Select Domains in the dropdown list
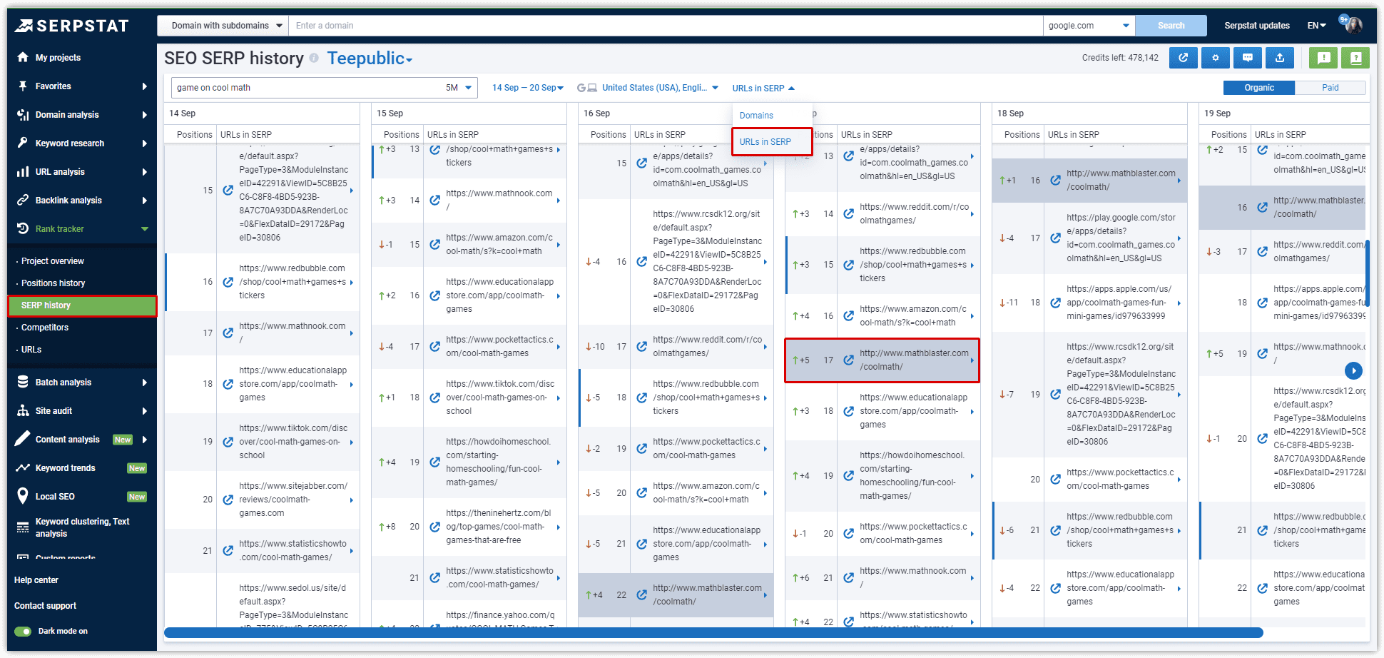Viewport: 1384px width, 658px height. (x=756, y=116)
